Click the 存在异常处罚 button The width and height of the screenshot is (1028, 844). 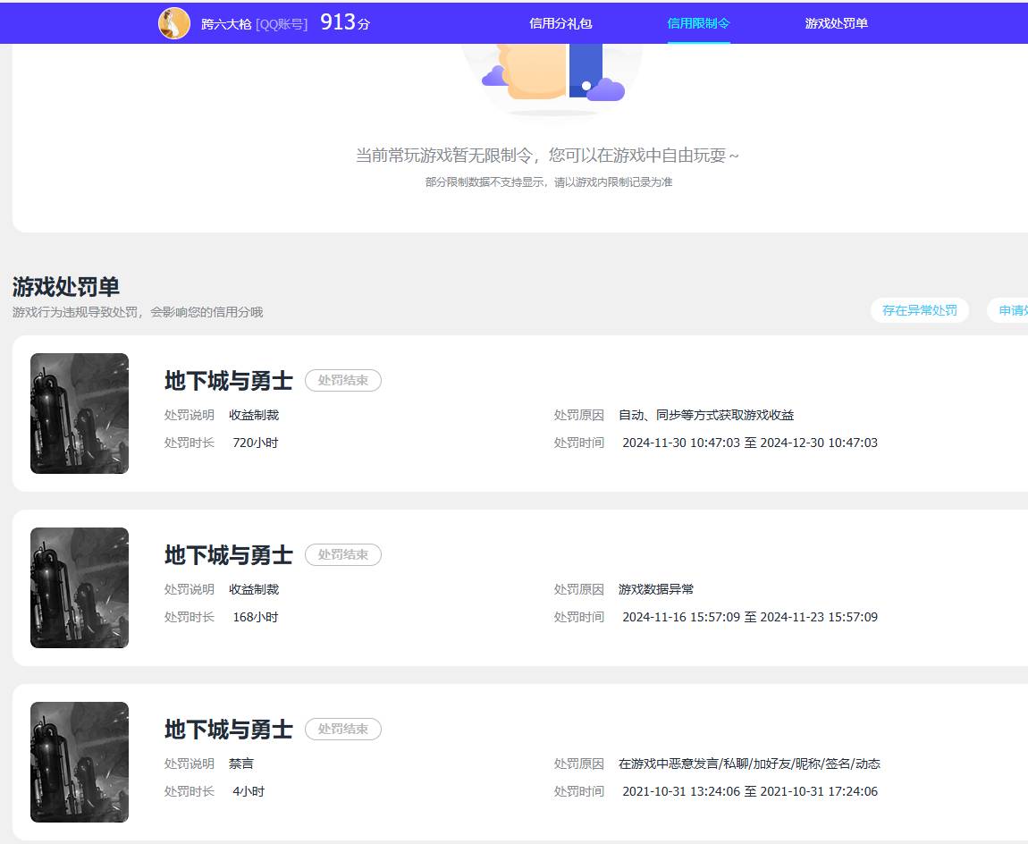(x=920, y=310)
